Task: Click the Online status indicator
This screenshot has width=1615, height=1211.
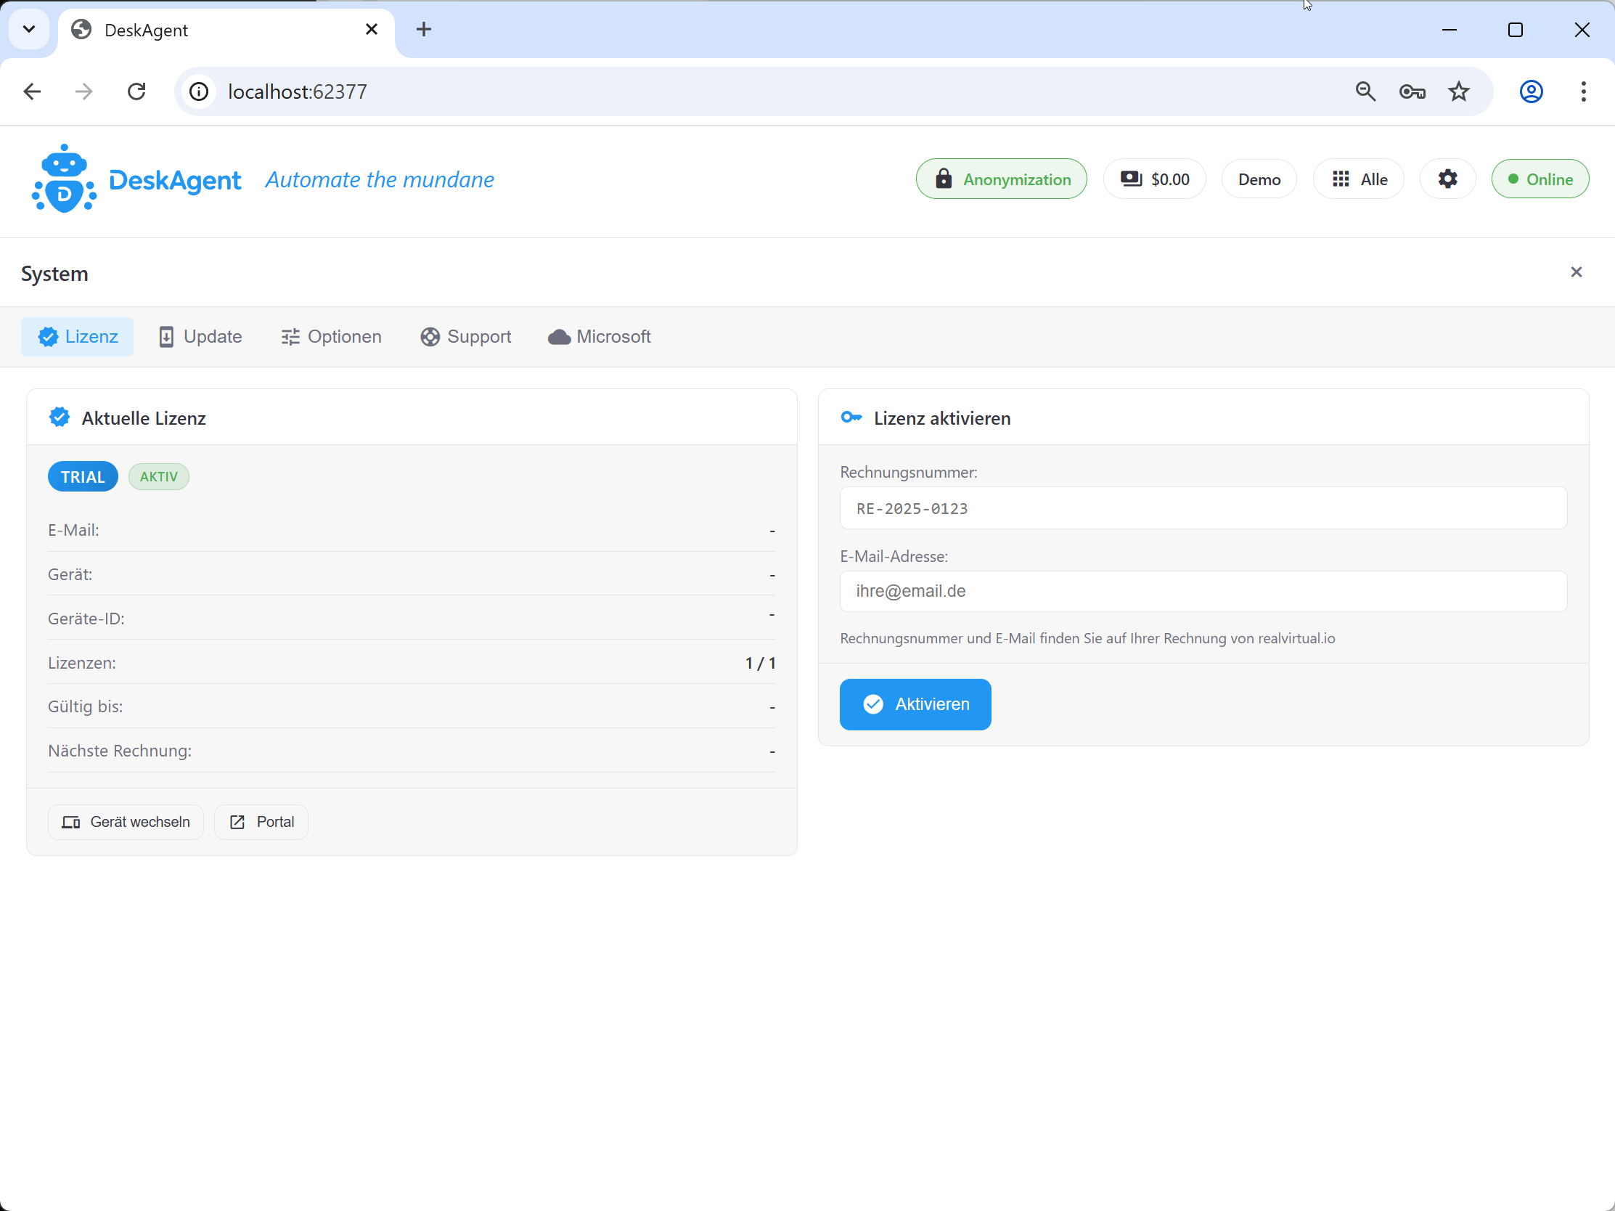Action: pos(1539,179)
